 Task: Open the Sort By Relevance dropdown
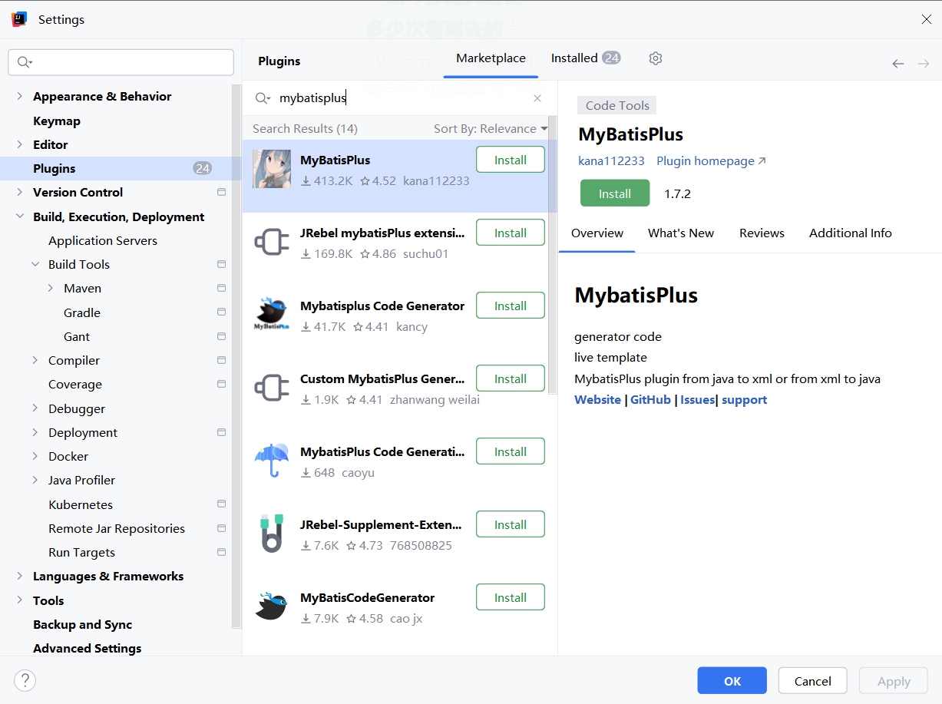[x=491, y=128]
